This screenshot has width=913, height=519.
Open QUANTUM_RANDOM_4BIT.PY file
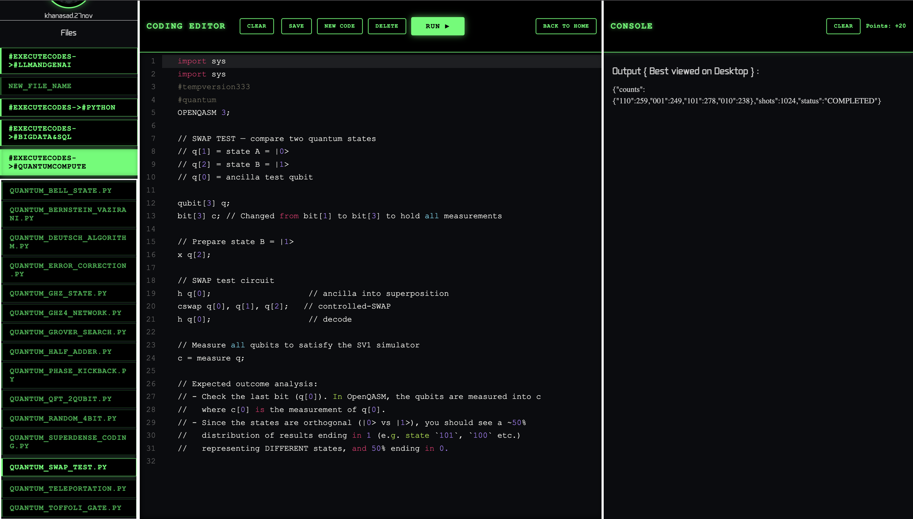tap(69, 418)
